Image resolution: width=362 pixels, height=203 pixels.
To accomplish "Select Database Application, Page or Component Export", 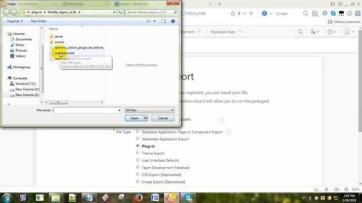I will tap(137, 131).
